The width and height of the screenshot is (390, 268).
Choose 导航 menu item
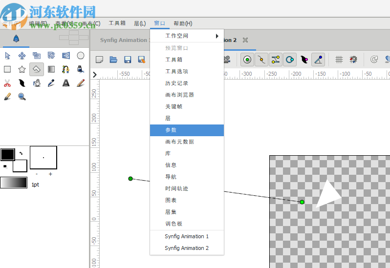(x=187, y=177)
